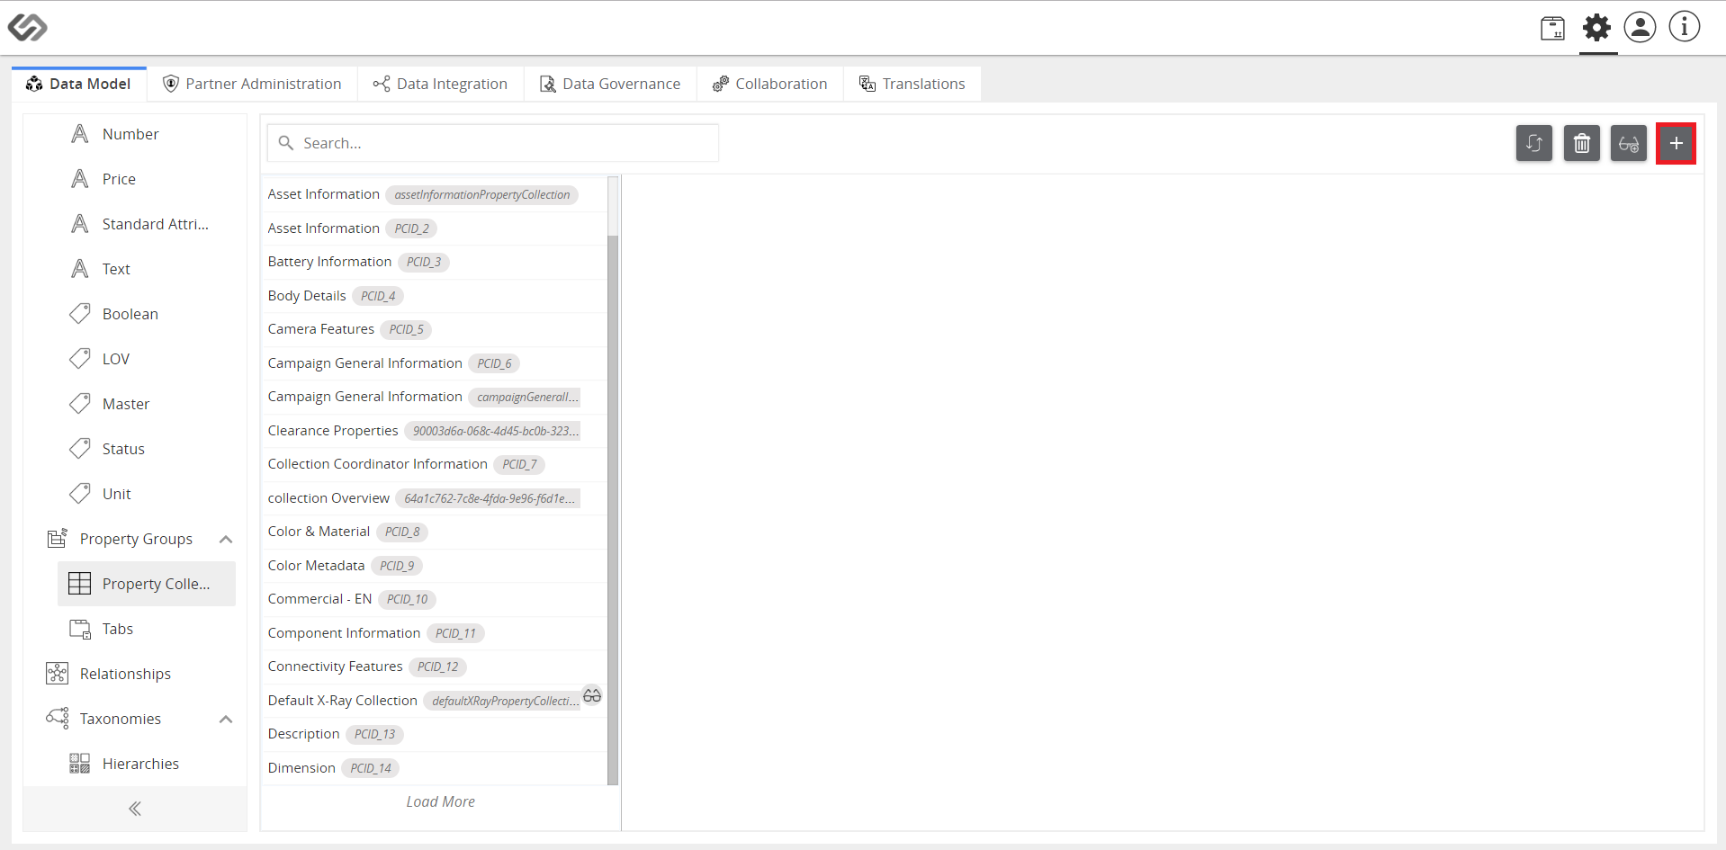The height and width of the screenshot is (850, 1726).
Task: Select Asset Information assetInformationPropertyCollection row
Action: 435,194
